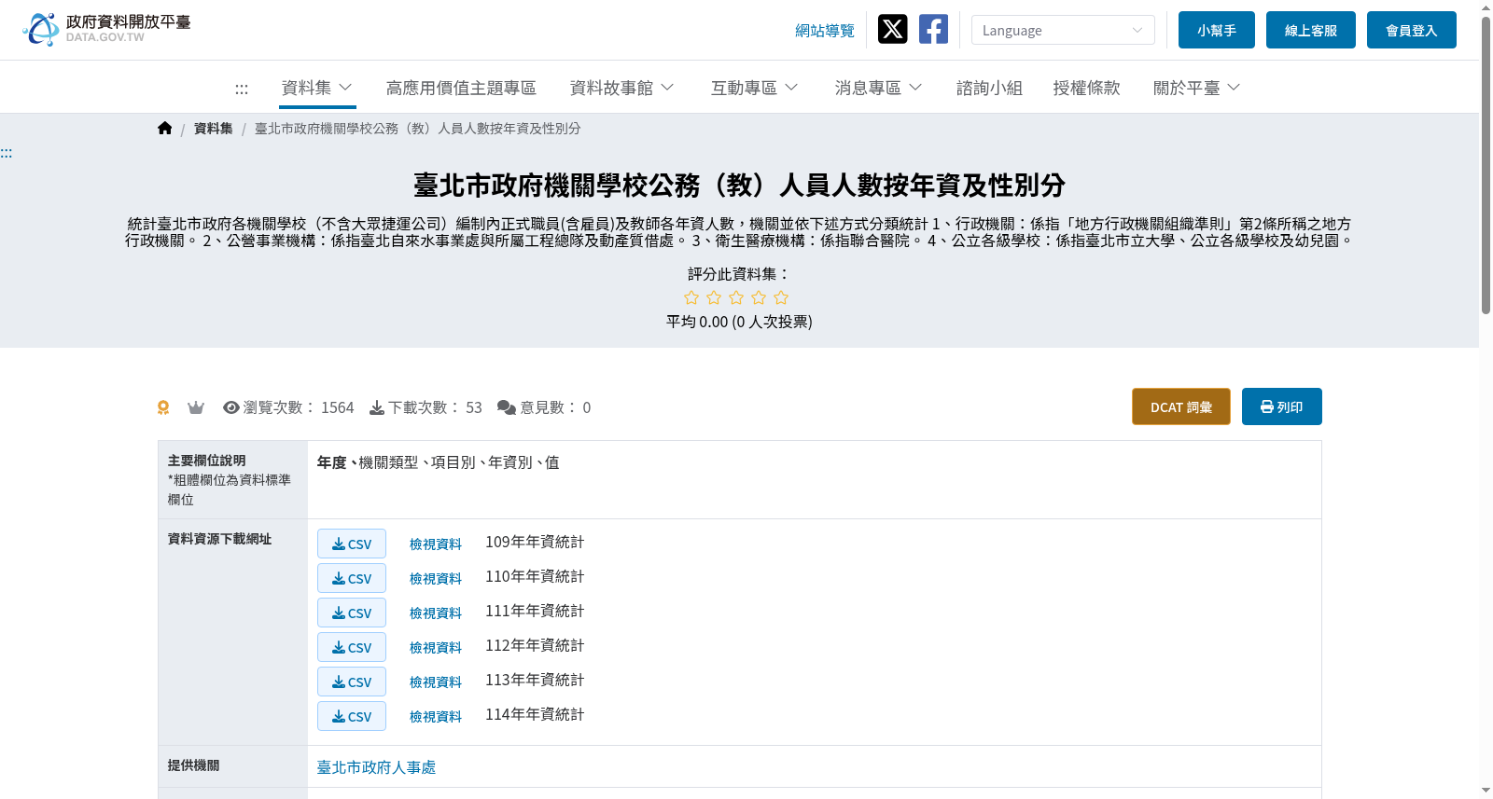The width and height of the screenshot is (1493, 799).
Task: Click the eye view-count icon
Action: click(x=231, y=407)
